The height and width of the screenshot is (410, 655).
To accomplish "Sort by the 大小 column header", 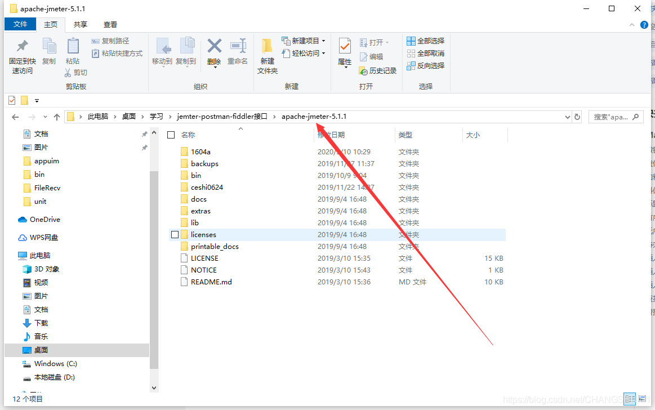I will (484, 135).
